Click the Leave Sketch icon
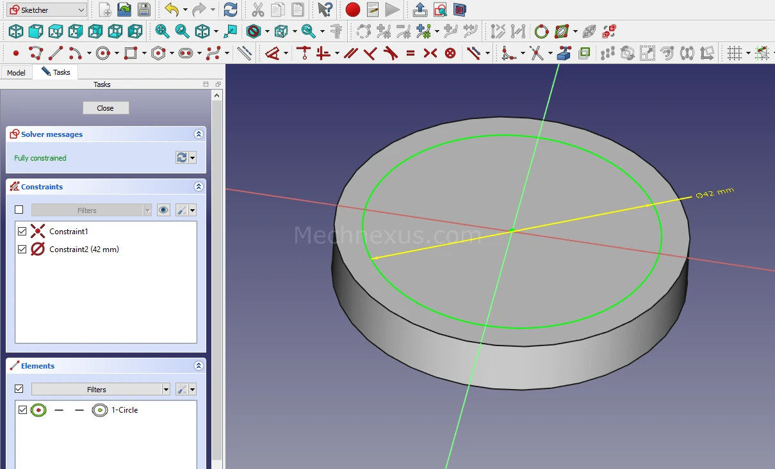Image resolution: width=775 pixels, height=469 pixels. coord(420,10)
